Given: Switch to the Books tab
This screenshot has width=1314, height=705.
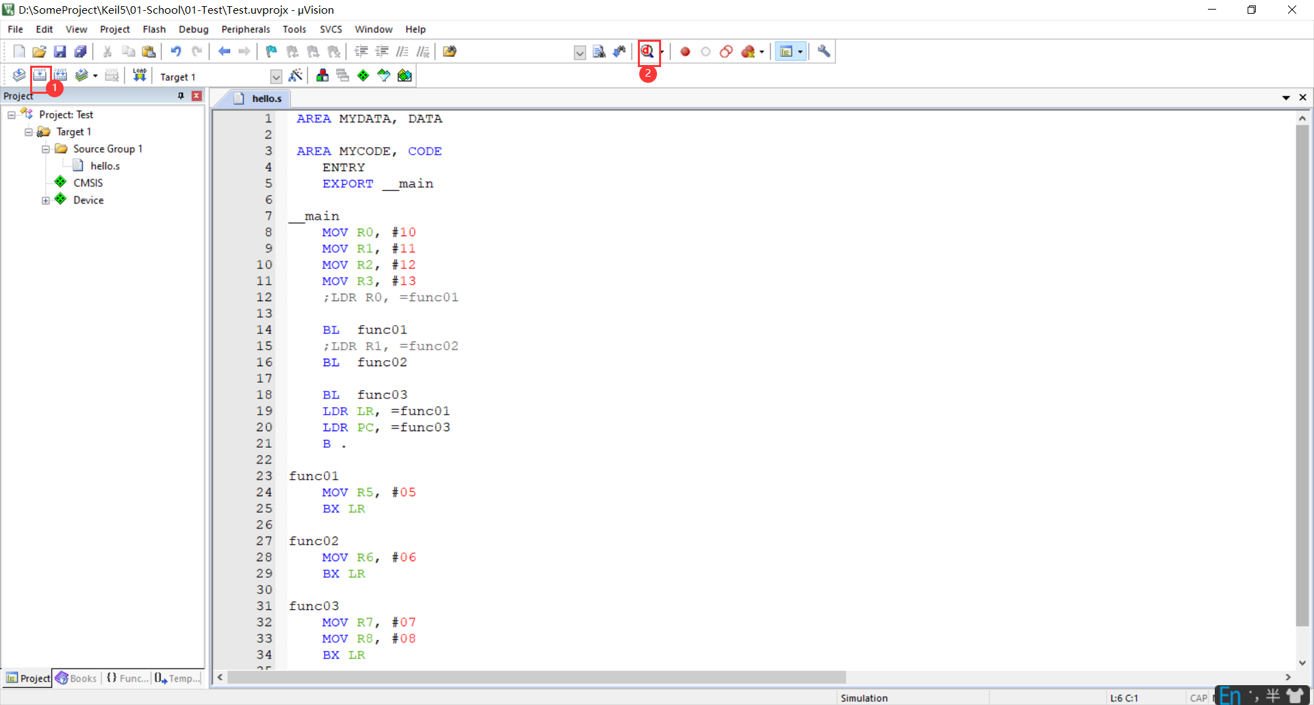Looking at the screenshot, I should point(77,678).
